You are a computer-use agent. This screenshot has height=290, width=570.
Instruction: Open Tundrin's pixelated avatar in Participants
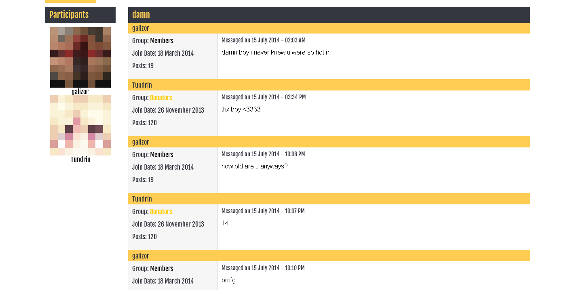[x=80, y=125]
